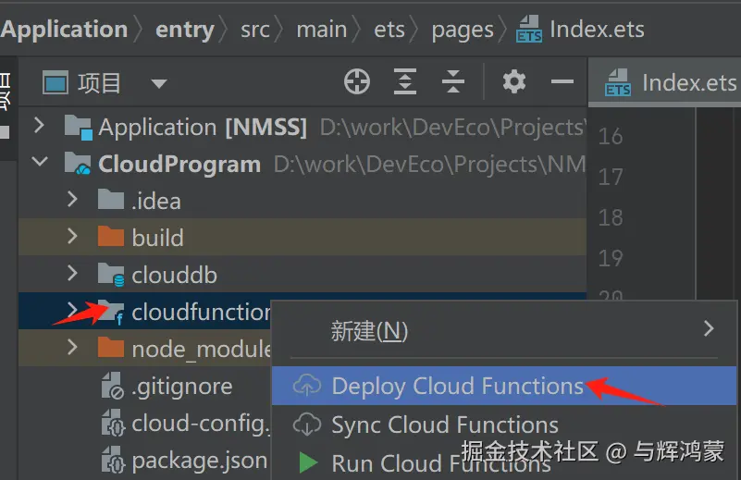Screen dimensions: 741x480
Task: Select the cloud-config file name
Action: [x=200, y=424]
